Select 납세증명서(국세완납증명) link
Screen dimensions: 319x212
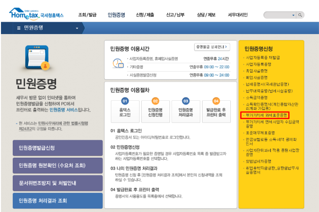(x=267, y=84)
